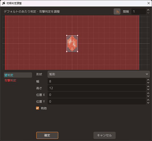152x141 pixels.
Task: Increase 幅 using its up arrow
Action: pyautogui.click(x=148, y=80)
